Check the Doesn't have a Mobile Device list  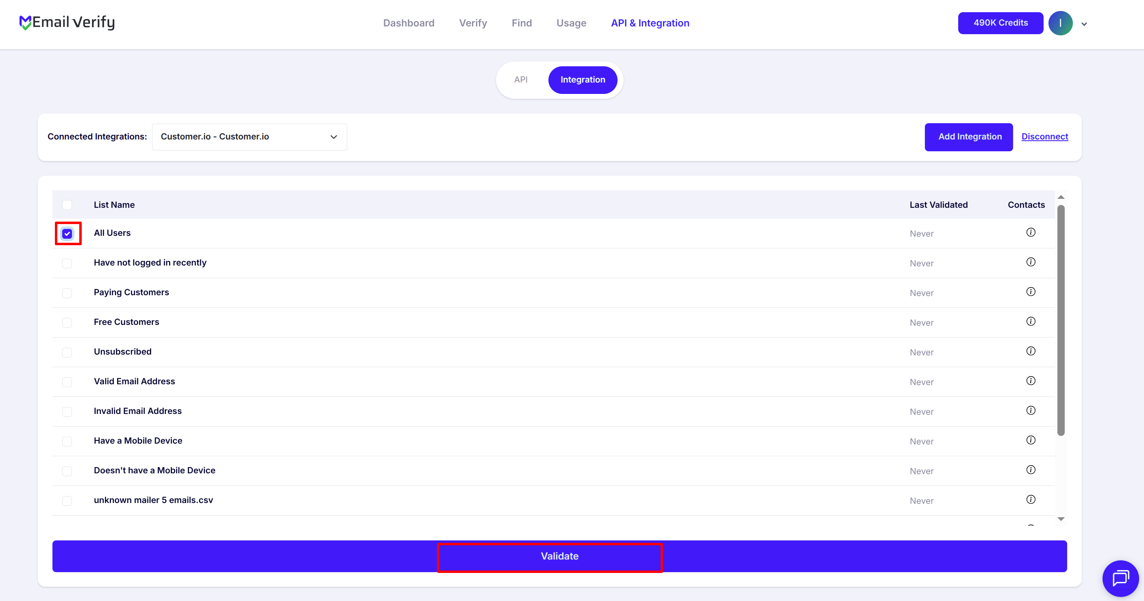67,471
